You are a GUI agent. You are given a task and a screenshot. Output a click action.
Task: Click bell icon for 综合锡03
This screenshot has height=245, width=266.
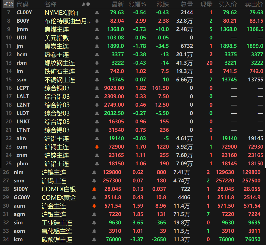pos(97,130)
